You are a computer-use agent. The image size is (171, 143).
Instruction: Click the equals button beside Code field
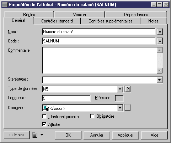tap(160, 41)
